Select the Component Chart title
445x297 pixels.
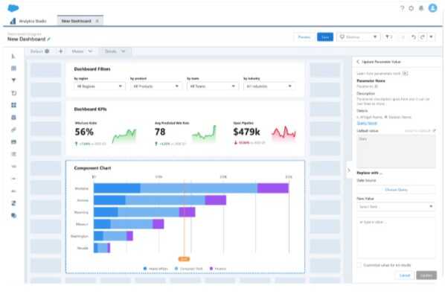coord(92,168)
